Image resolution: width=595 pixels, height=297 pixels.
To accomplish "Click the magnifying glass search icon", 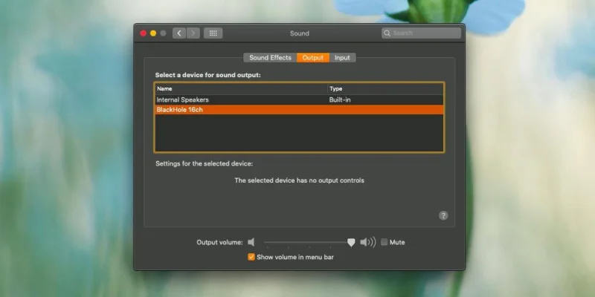I will 387,33.
